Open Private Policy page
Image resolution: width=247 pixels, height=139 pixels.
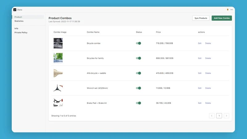pyautogui.click(x=21, y=32)
